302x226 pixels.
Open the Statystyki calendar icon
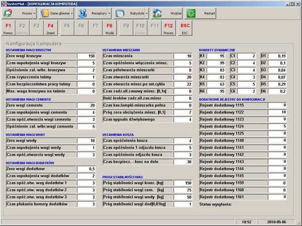120,13
